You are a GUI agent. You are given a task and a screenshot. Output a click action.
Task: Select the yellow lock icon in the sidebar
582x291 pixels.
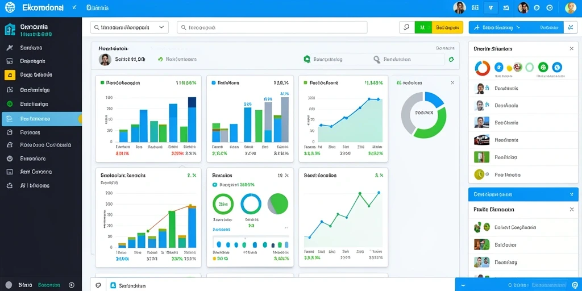coord(10,74)
